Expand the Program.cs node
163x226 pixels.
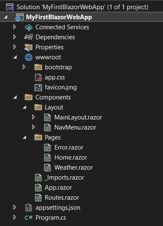click(15, 217)
